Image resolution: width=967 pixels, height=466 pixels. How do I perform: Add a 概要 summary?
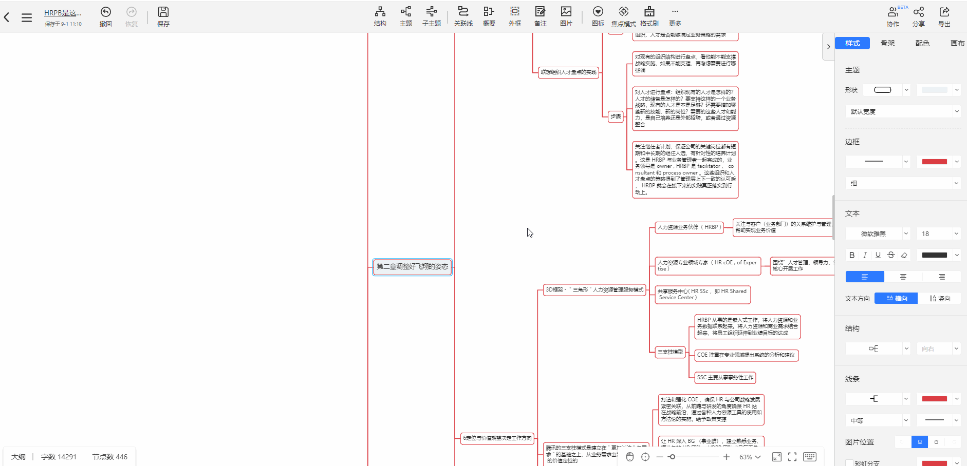coord(489,16)
